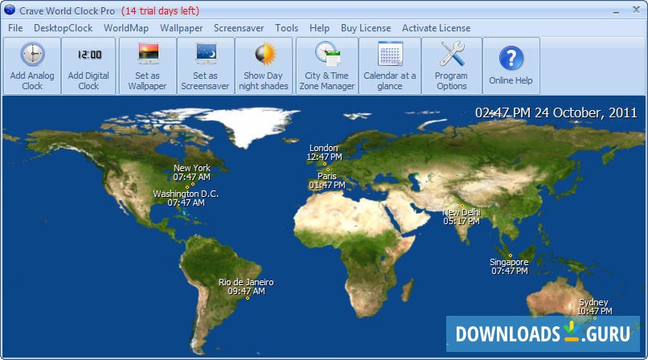
Task: Click the 02:47 PM 24 October date text
Action: 556,112
